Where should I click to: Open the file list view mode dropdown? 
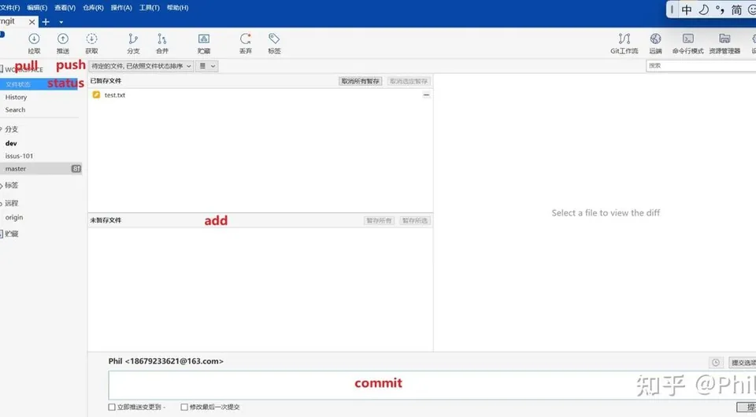click(207, 66)
